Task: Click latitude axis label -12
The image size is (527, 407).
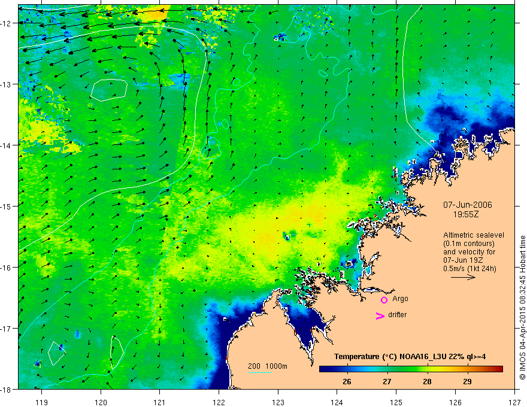Action: 7,23
